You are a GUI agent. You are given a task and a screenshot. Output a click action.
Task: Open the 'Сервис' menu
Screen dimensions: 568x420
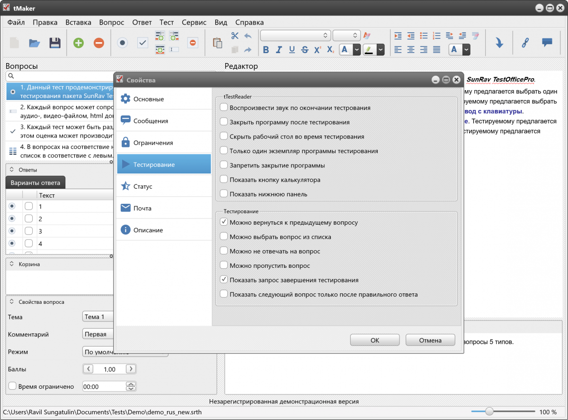(194, 22)
